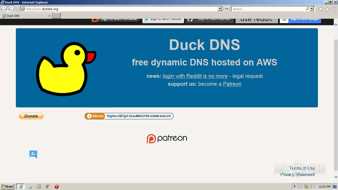The image size is (338, 190).
Task: Click the IE search box
Action: click(x=268, y=9)
